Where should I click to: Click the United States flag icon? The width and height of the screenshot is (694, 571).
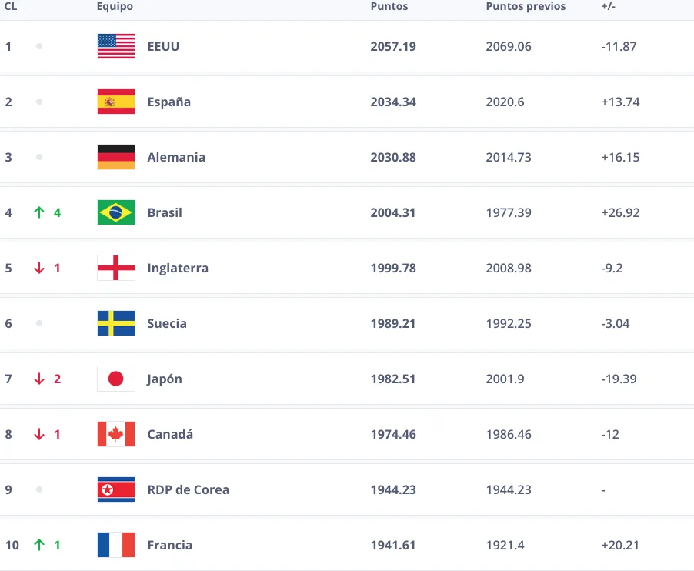click(116, 46)
